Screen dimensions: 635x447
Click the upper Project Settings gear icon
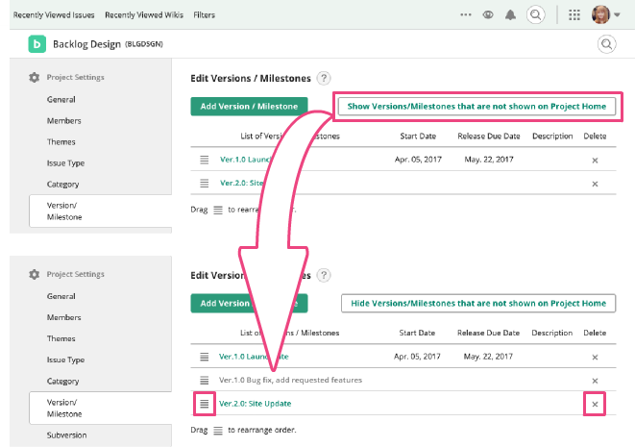[x=34, y=77]
